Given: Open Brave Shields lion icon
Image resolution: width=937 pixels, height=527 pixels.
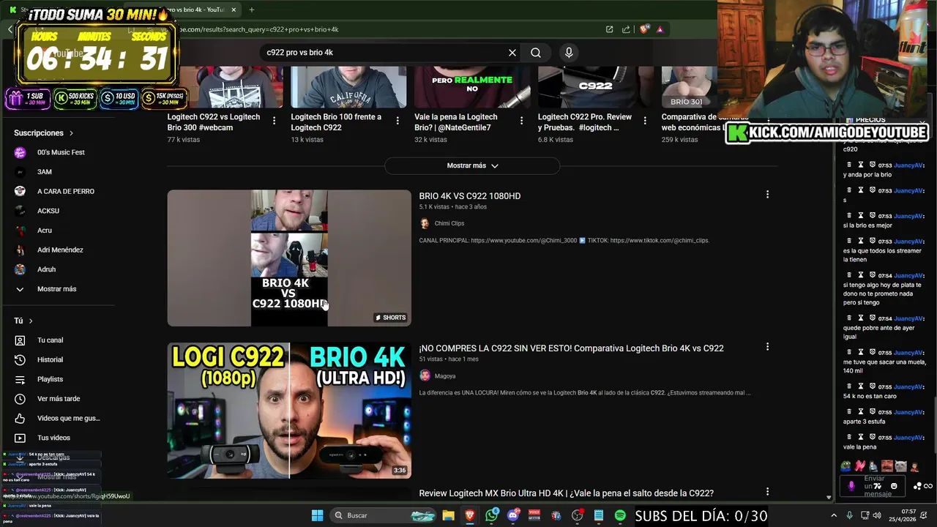Looking at the screenshot, I should coord(644,29).
